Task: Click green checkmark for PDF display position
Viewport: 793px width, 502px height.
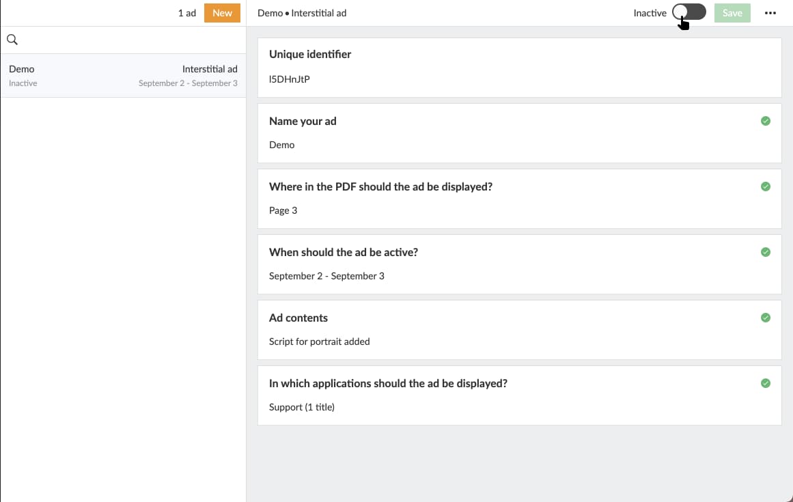Action: point(765,186)
